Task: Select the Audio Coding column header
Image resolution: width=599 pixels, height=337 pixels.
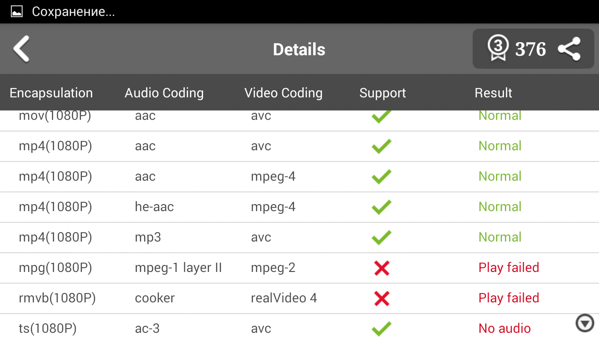Action: click(x=164, y=93)
